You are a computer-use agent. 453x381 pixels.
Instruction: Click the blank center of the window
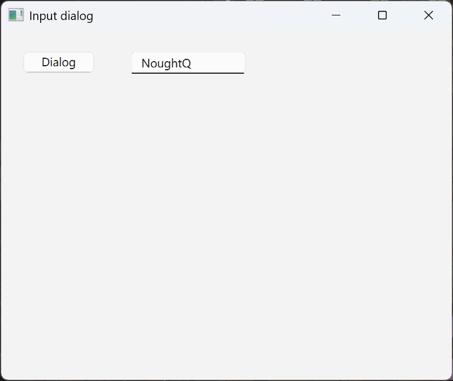pyautogui.click(x=227, y=217)
